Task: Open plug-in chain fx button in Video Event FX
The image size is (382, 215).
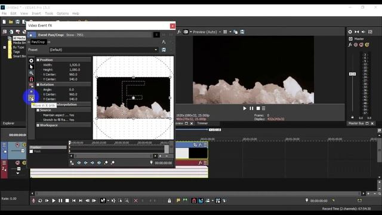Action: click(164, 42)
